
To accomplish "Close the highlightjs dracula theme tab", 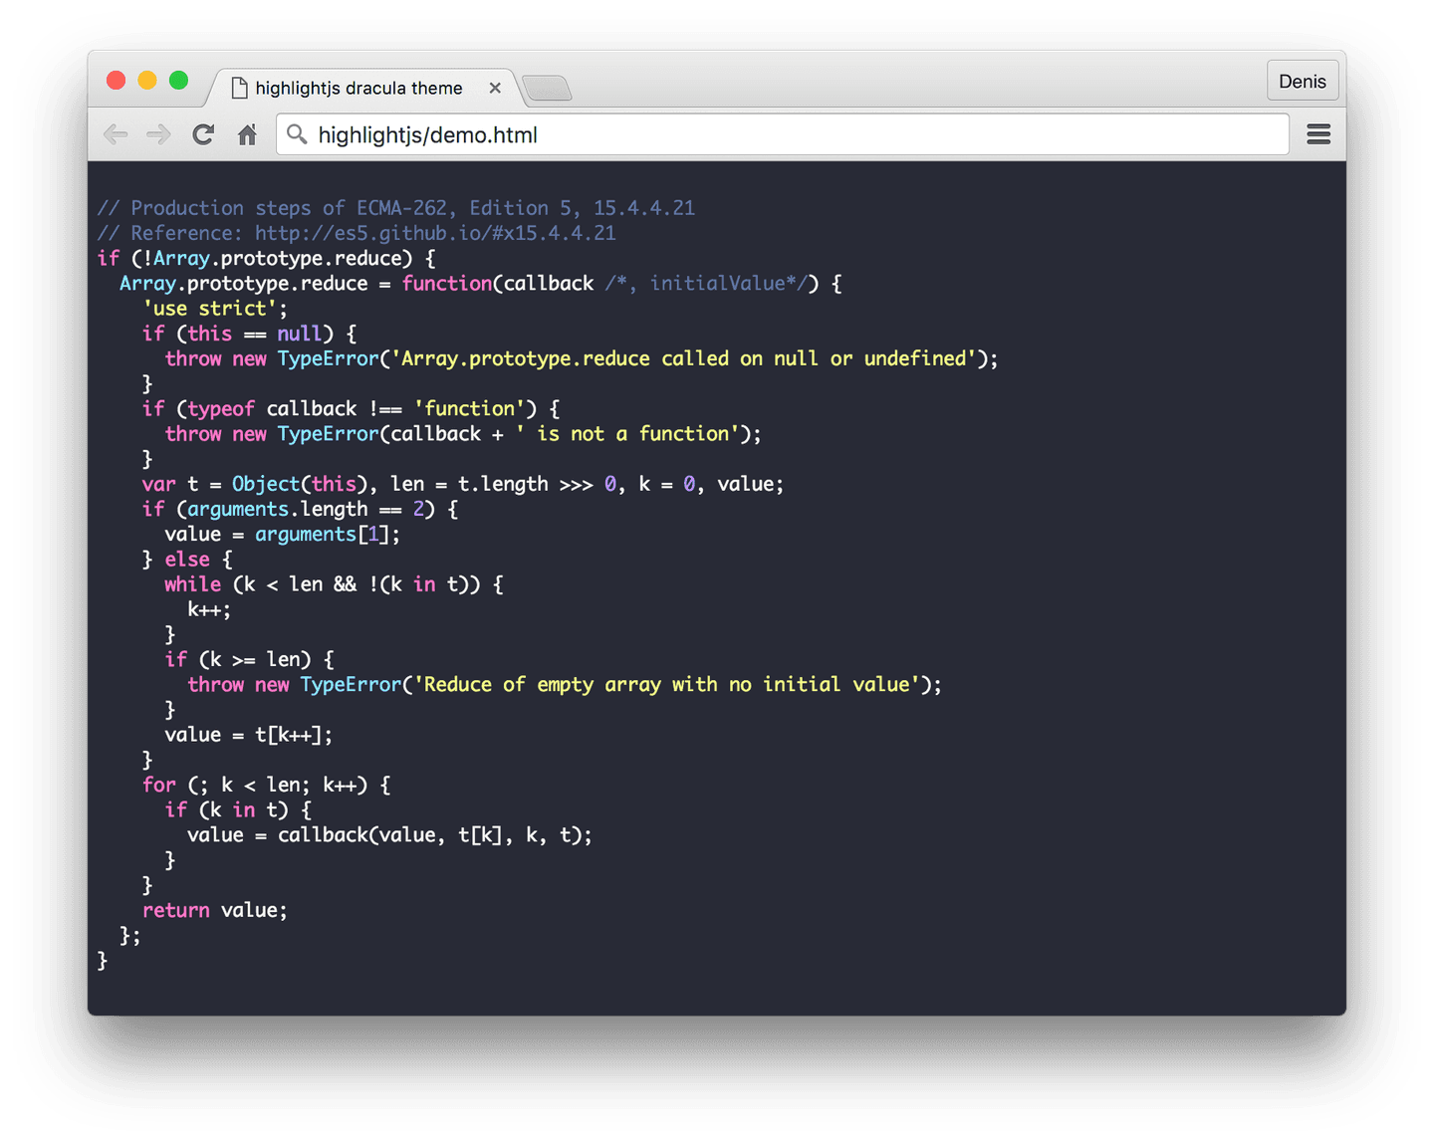I will pyautogui.click(x=495, y=88).
